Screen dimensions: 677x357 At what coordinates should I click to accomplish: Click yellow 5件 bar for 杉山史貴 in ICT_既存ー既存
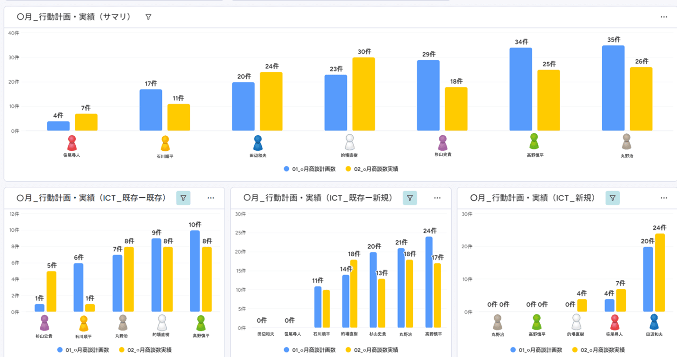pyautogui.click(x=52, y=291)
